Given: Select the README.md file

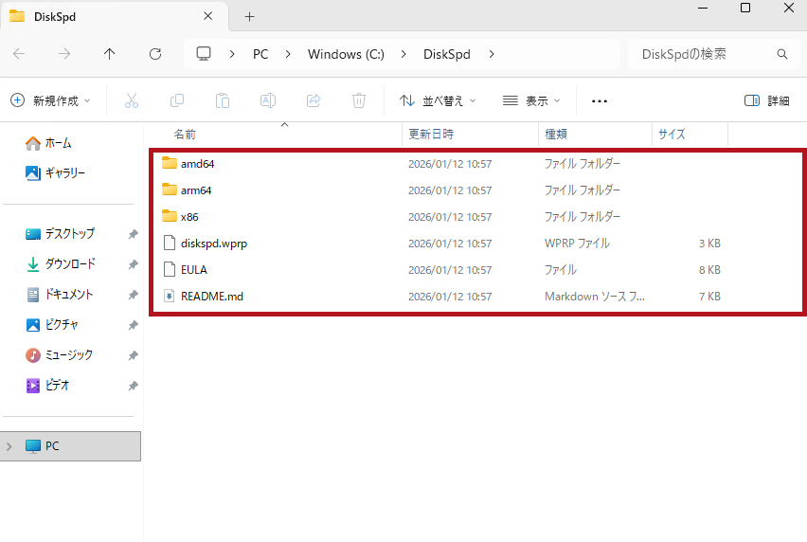Looking at the screenshot, I should [x=211, y=297].
